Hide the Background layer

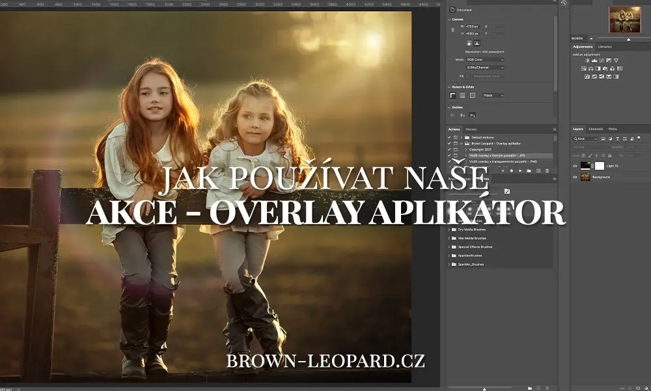[575, 177]
